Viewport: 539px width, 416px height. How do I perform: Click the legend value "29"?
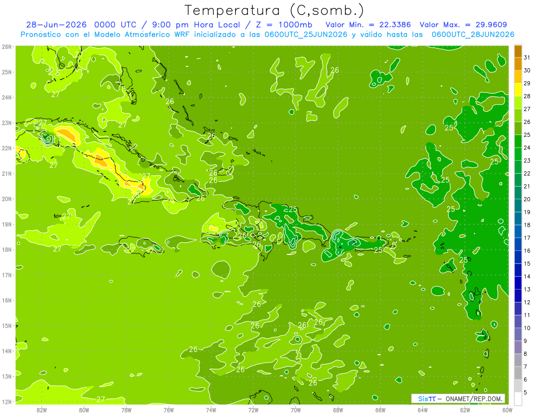tap(527, 83)
